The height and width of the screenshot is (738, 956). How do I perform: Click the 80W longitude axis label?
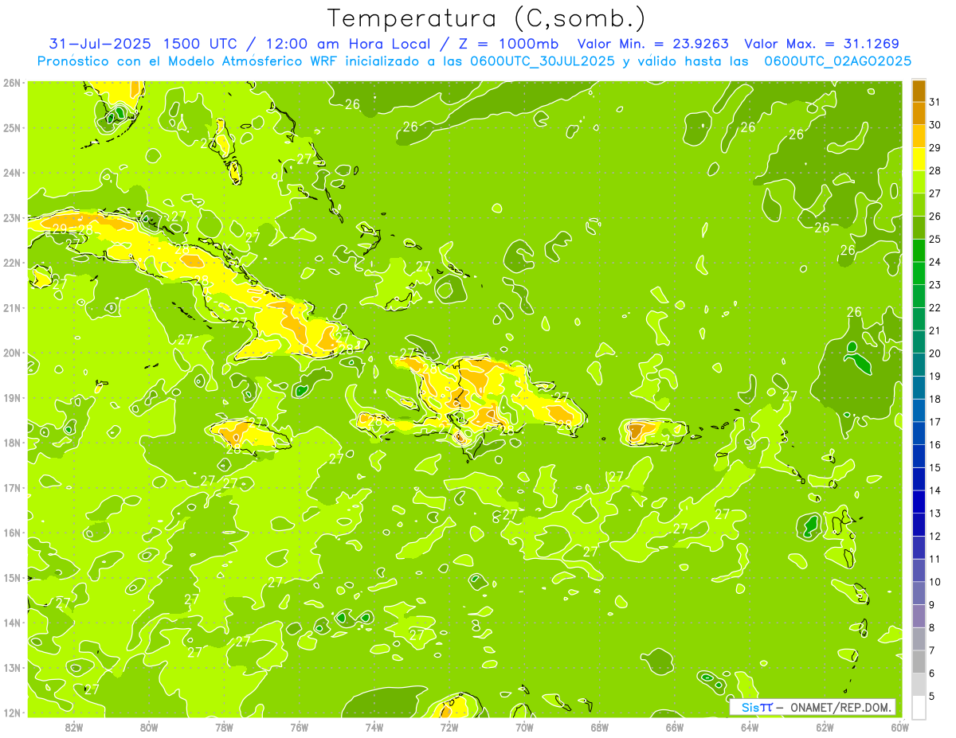tap(149, 727)
